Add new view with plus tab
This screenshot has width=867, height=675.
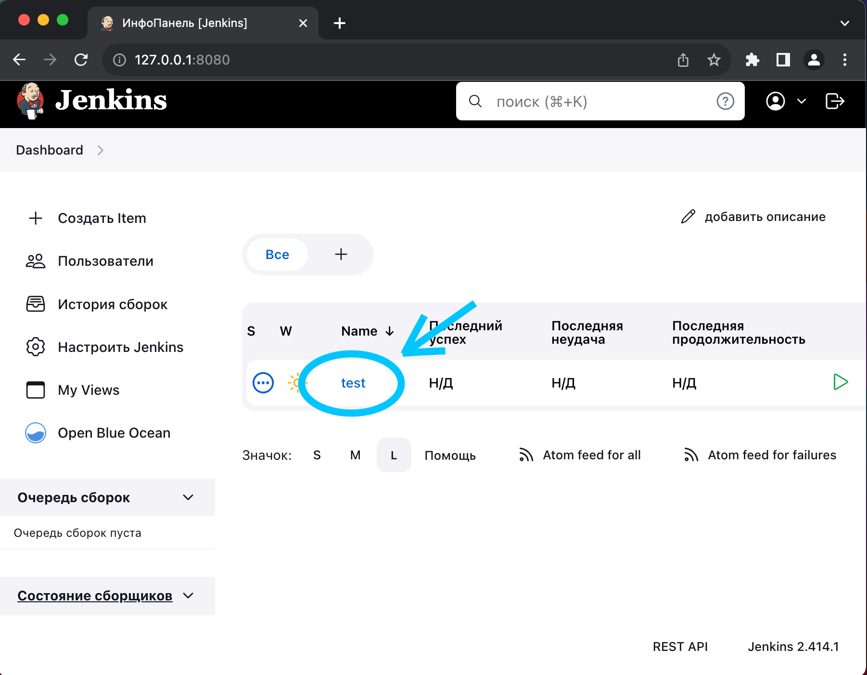(x=341, y=255)
